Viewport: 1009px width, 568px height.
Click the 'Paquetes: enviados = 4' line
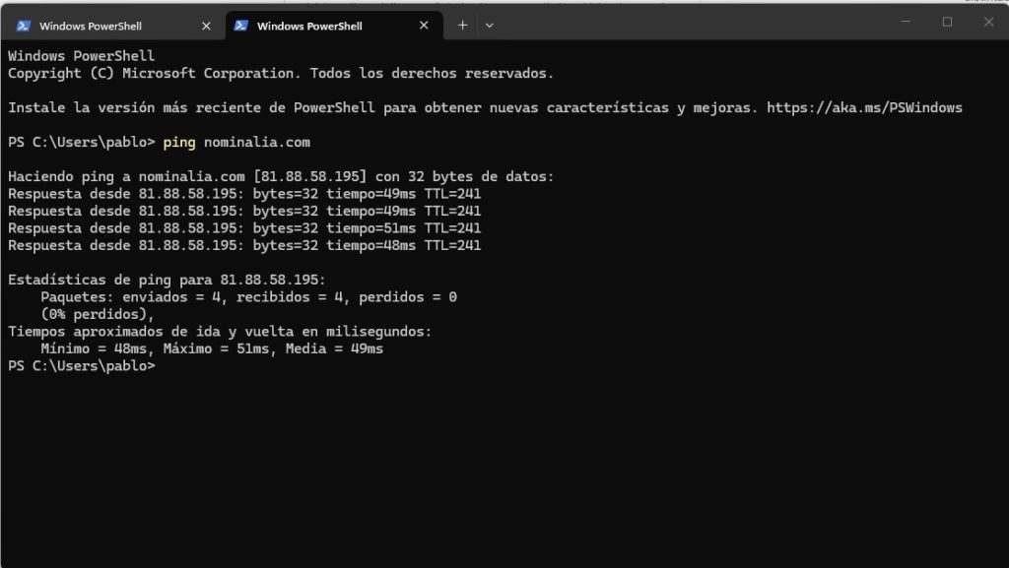click(248, 297)
